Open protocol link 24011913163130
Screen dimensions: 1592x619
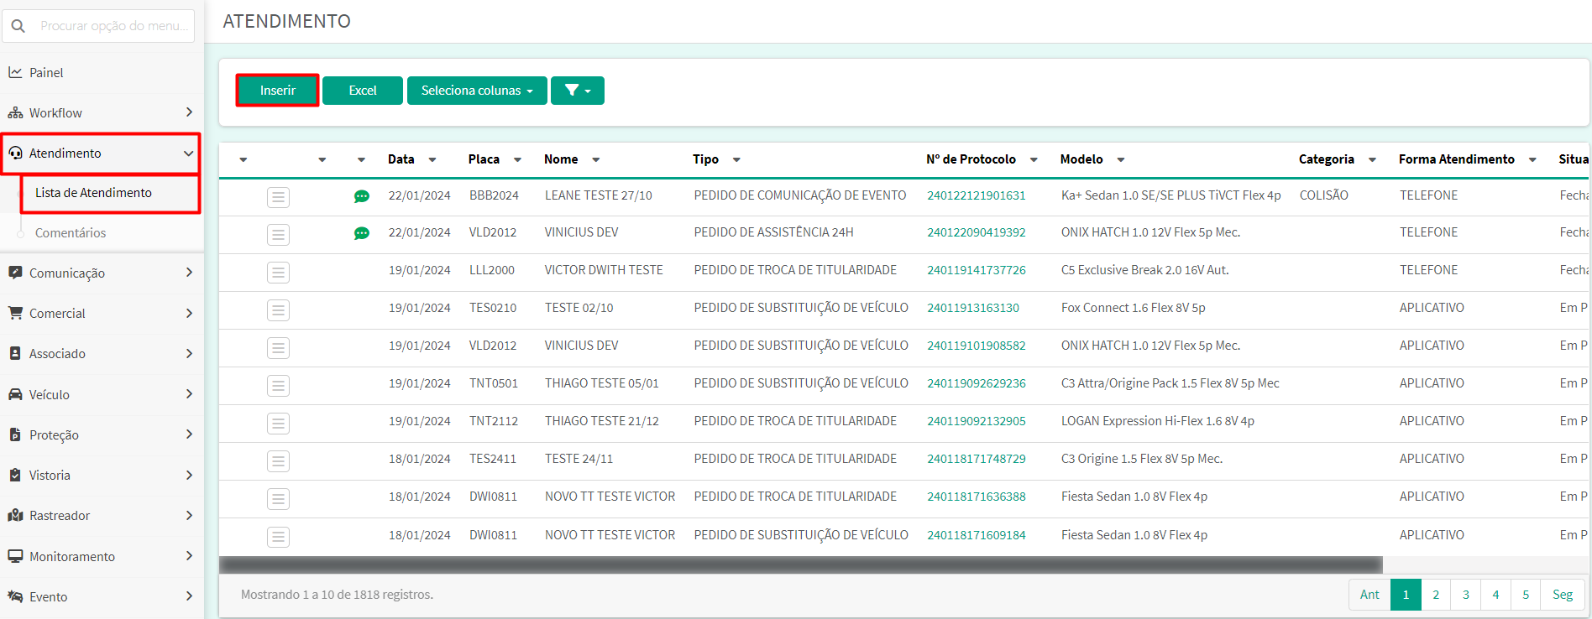[x=973, y=308]
